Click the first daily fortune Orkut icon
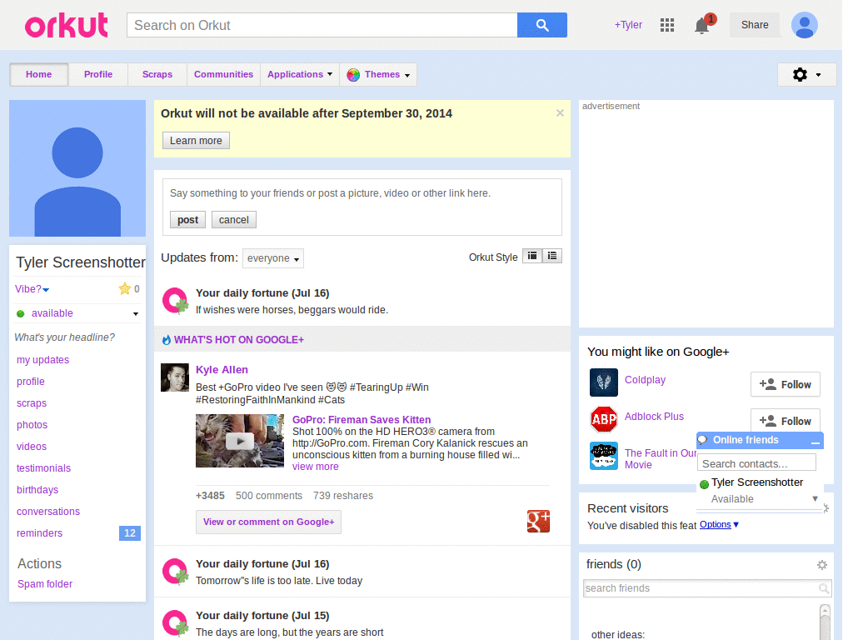This screenshot has width=853, height=640. pos(176,301)
